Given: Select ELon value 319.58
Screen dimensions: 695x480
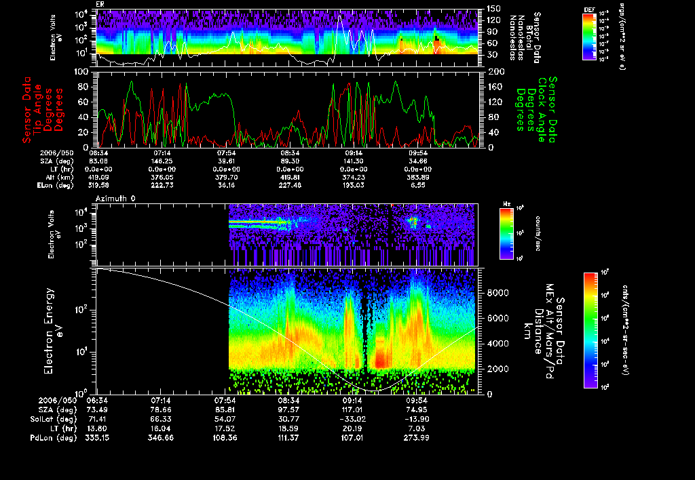Looking at the screenshot, I should click(99, 185).
